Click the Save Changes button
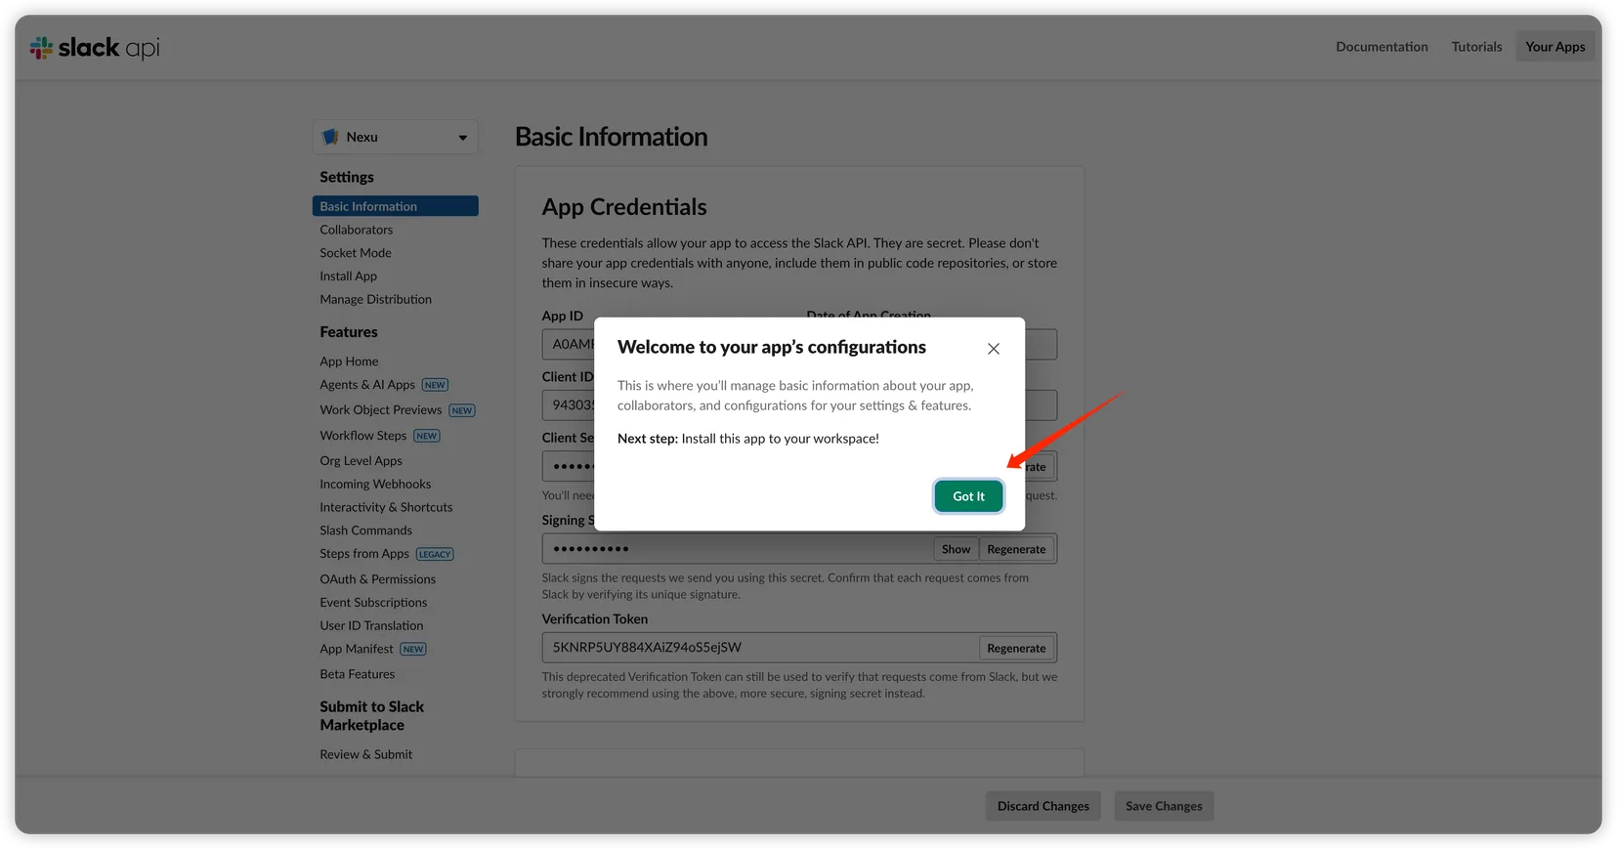 [x=1164, y=806]
